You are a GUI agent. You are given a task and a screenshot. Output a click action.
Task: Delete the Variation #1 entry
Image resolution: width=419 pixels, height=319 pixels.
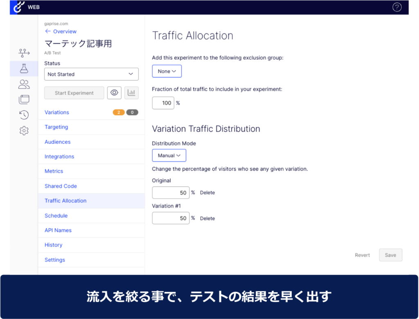pyautogui.click(x=207, y=218)
